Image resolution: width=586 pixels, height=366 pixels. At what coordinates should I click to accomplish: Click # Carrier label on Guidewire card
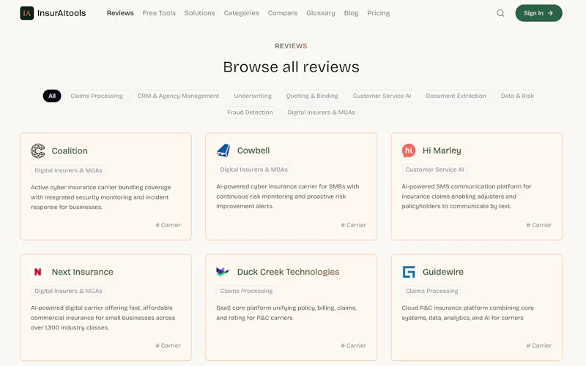[538, 346]
